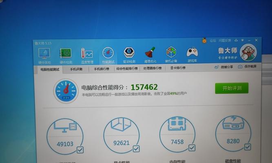This screenshot has height=163, width=272.
Task: Open 问题反馈 feedback link
Action: point(225,41)
